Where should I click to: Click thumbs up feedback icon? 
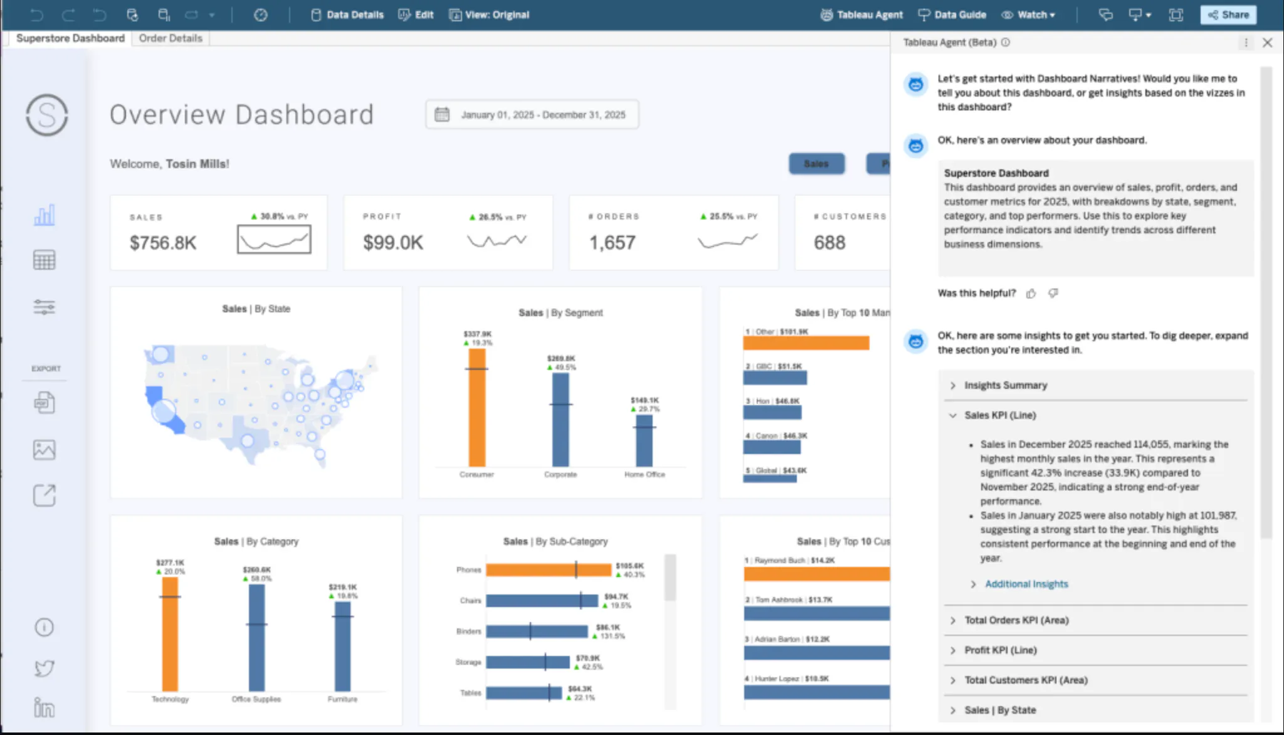tap(1031, 293)
